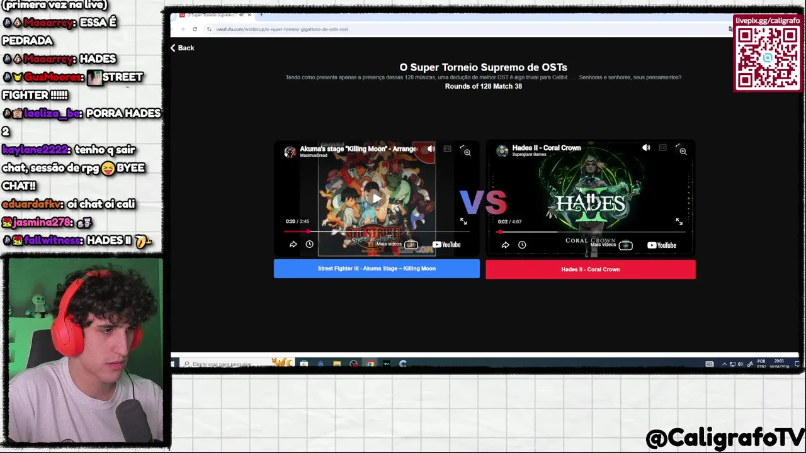Screen dimensions: 806x453
Task: Enter fullscreen on Coral Crown video
Action: [x=679, y=221]
